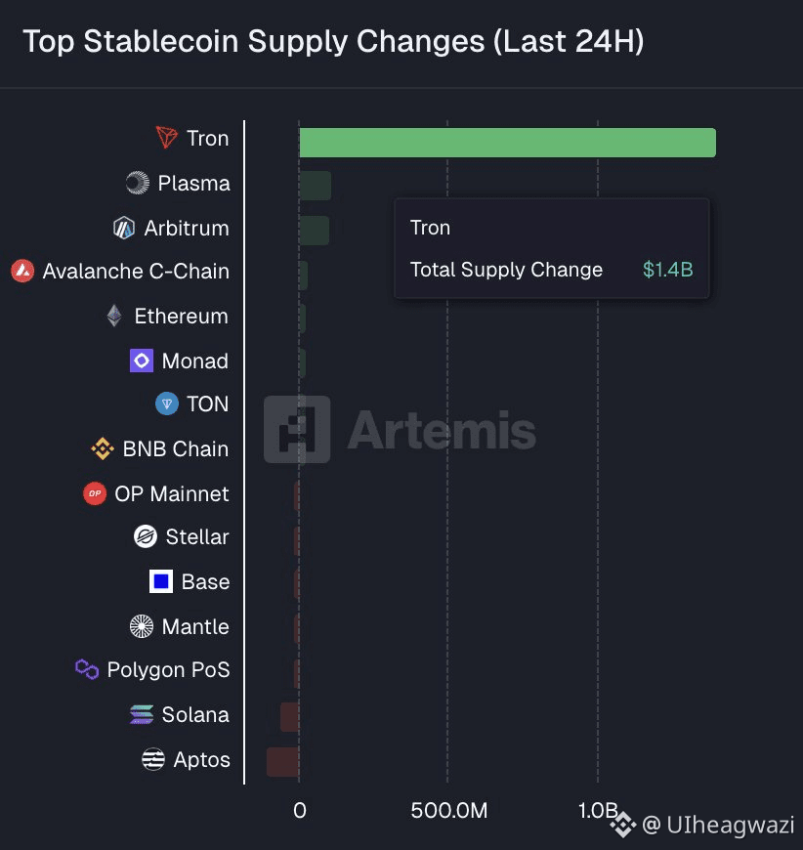Click the green Tron supply bar
Viewport: 803px width, 850px height.
[x=507, y=143]
